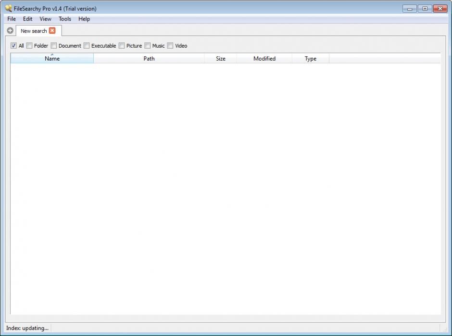Enable the Folder filter checkbox
This screenshot has height=336, width=452.
[29, 46]
